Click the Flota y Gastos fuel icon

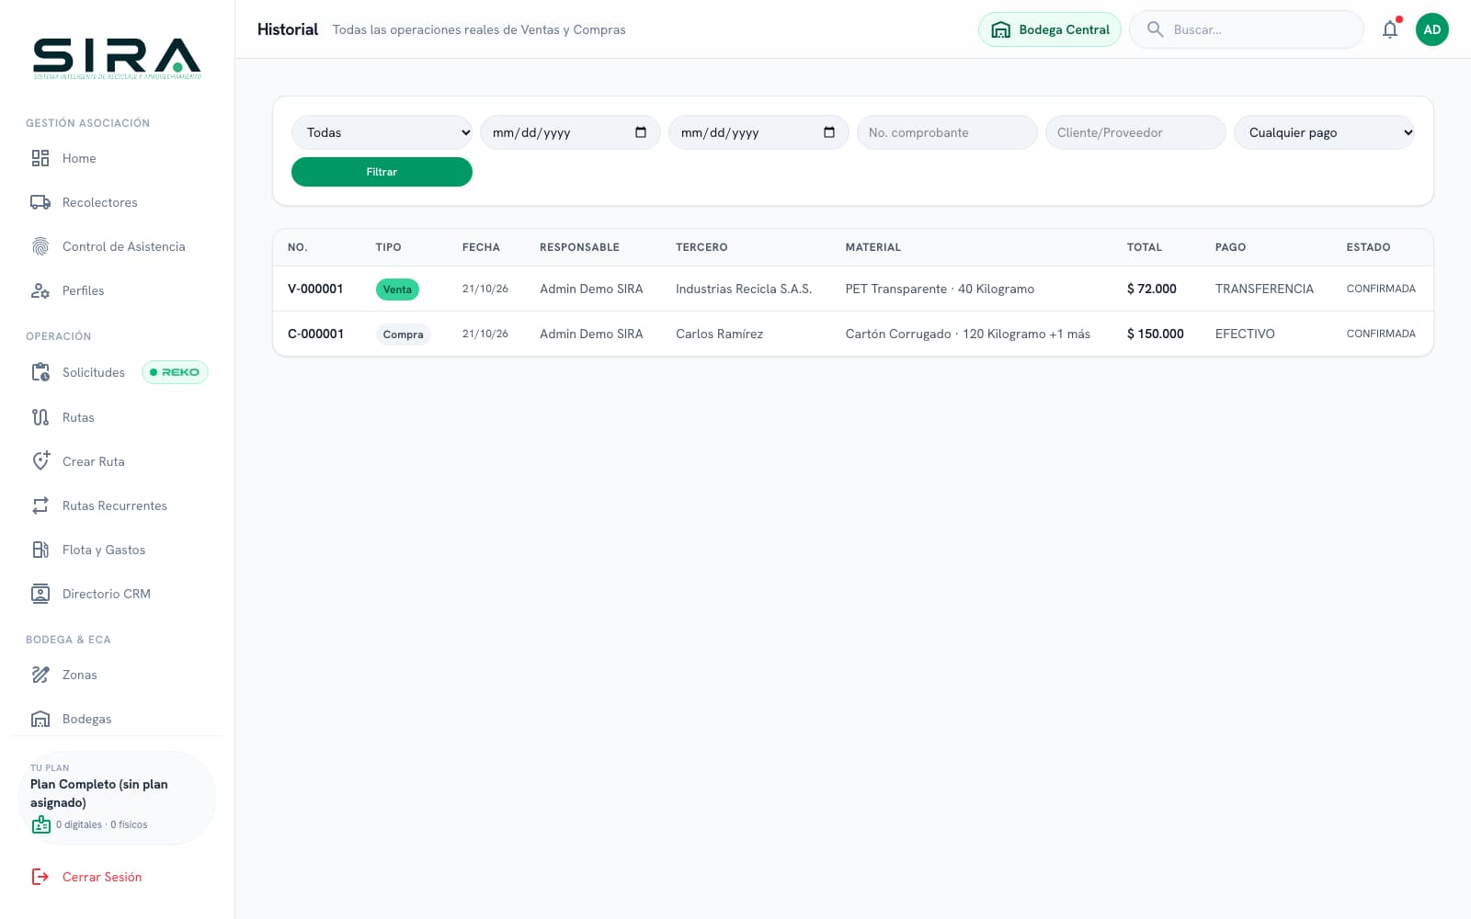40,550
